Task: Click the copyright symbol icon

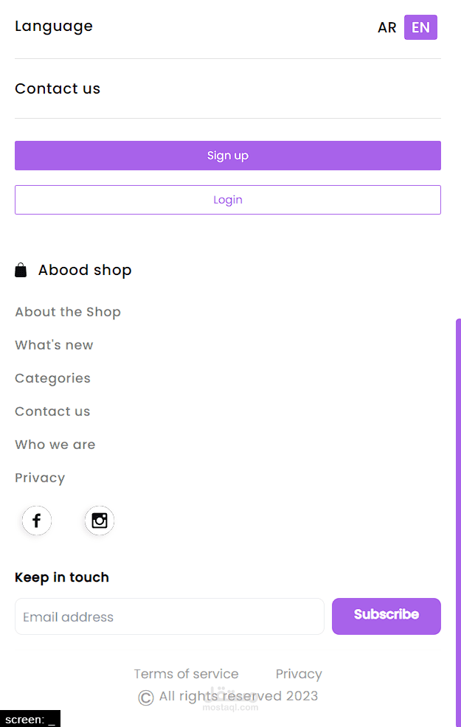Action: (x=145, y=698)
